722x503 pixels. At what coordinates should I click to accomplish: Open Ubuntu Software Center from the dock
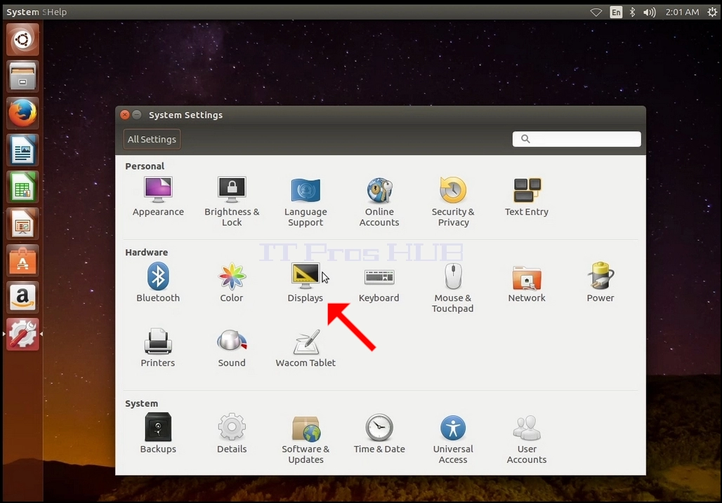[22, 260]
